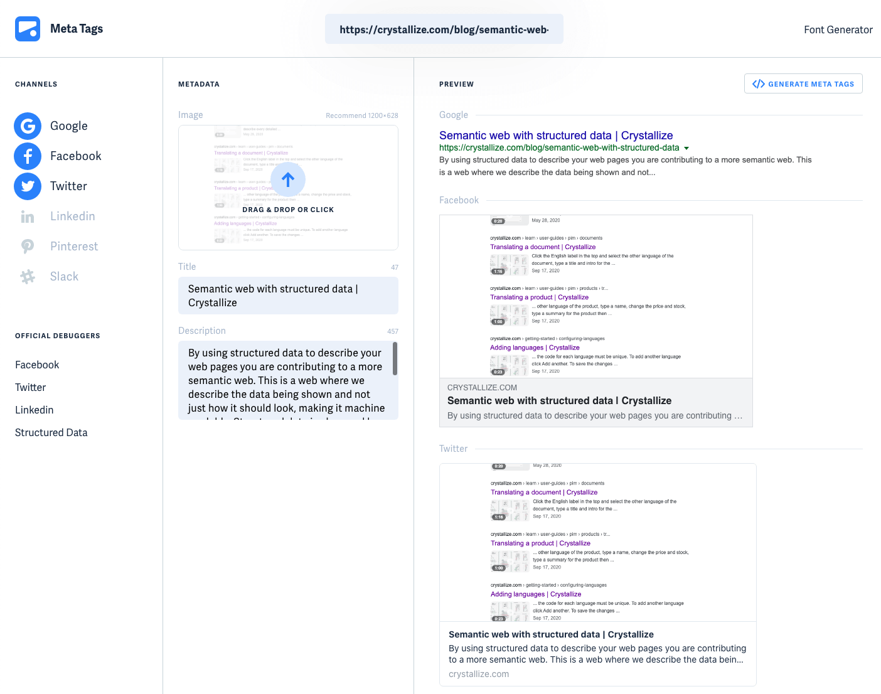
Task: Click the green Google preview URL
Action: (x=559, y=148)
